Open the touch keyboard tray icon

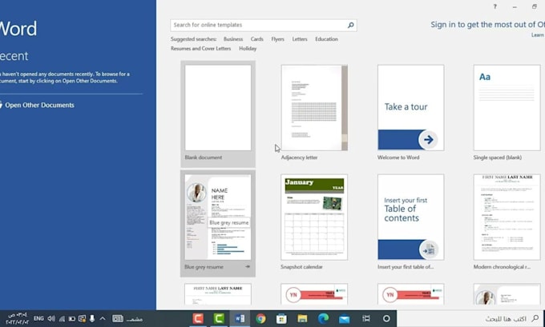(118, 318)
